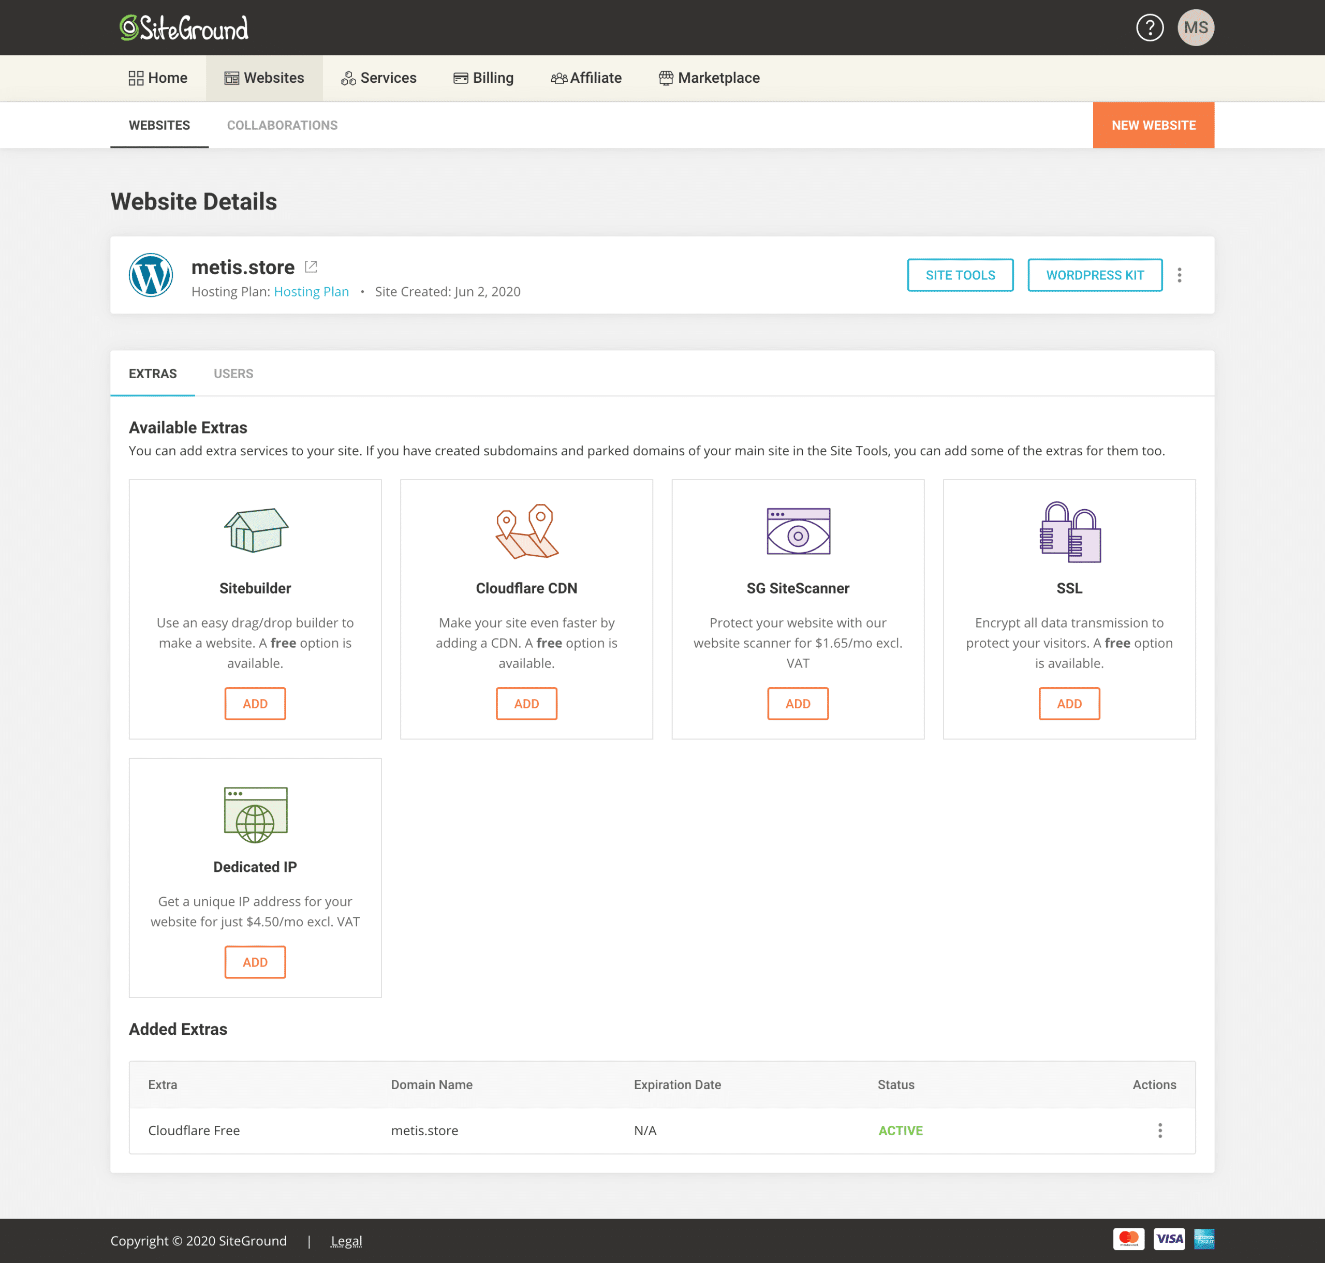The image size is (1325, 1263).
Task: Open metis.store in new tab icon
Action: (x=311, y=266)
